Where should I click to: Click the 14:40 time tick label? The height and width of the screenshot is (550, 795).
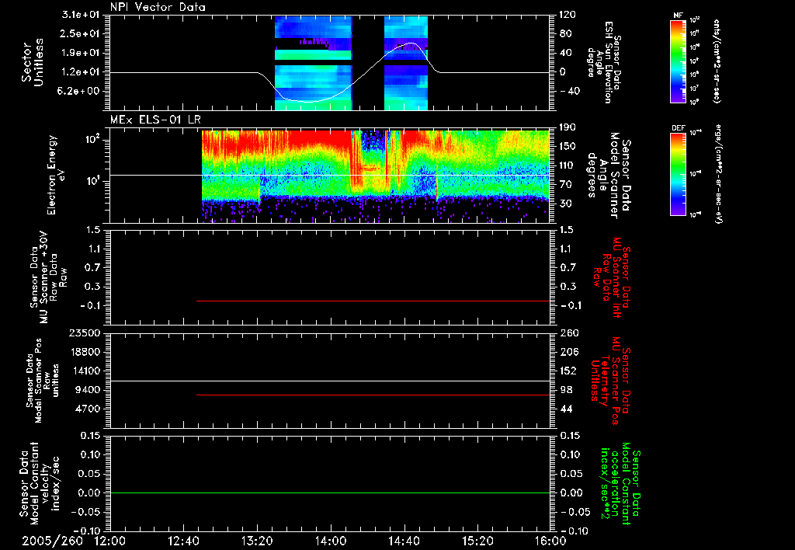[404, 541]
